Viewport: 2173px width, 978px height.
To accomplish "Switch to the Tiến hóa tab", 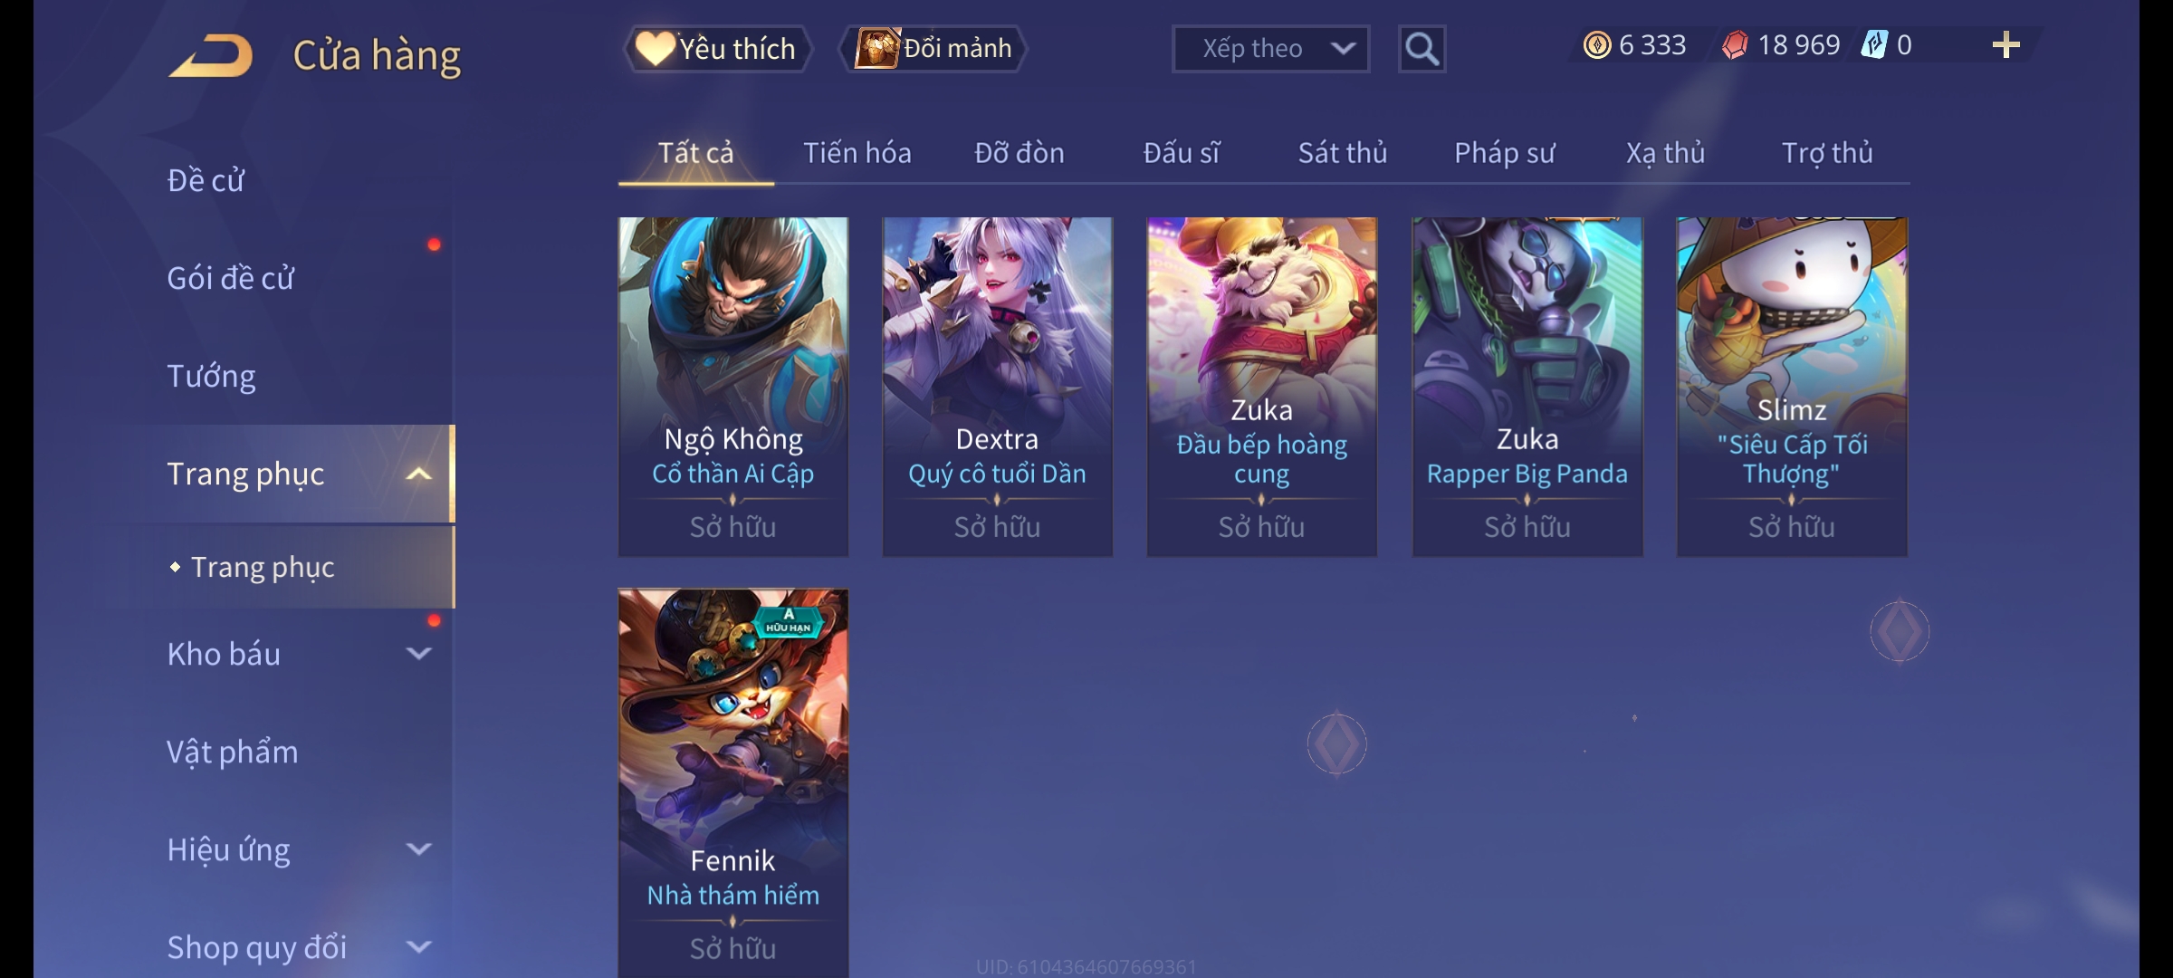I will click(x=857, y=153).
